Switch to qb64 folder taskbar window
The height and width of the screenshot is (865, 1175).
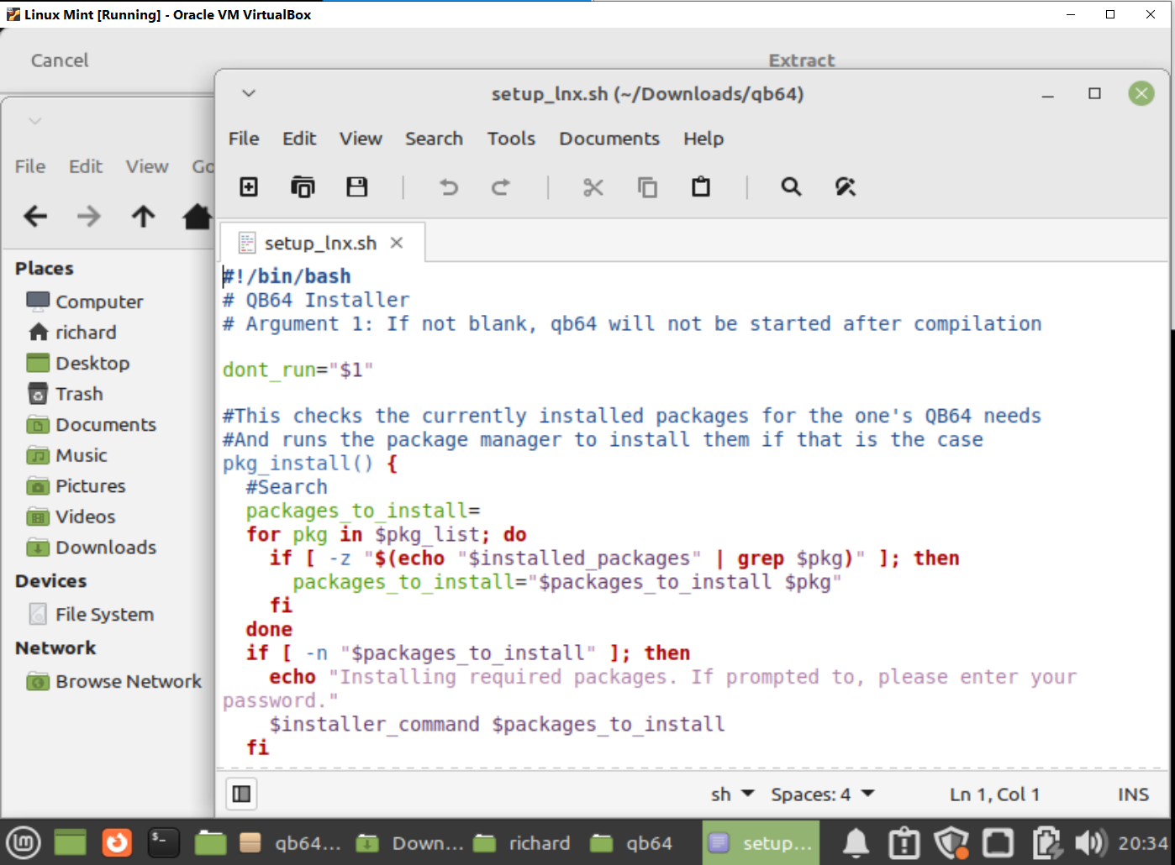coord(632,842)
